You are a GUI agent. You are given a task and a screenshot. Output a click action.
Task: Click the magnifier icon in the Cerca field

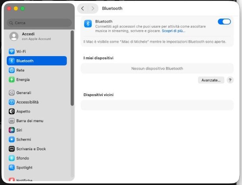11,23
